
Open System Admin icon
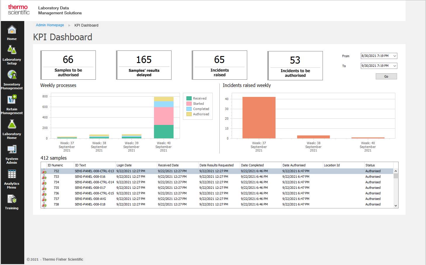[12, 149]
